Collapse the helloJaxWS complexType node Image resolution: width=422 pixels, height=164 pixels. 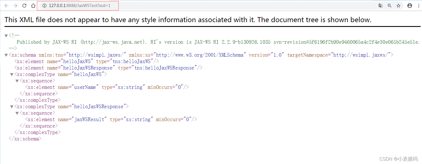12,75
